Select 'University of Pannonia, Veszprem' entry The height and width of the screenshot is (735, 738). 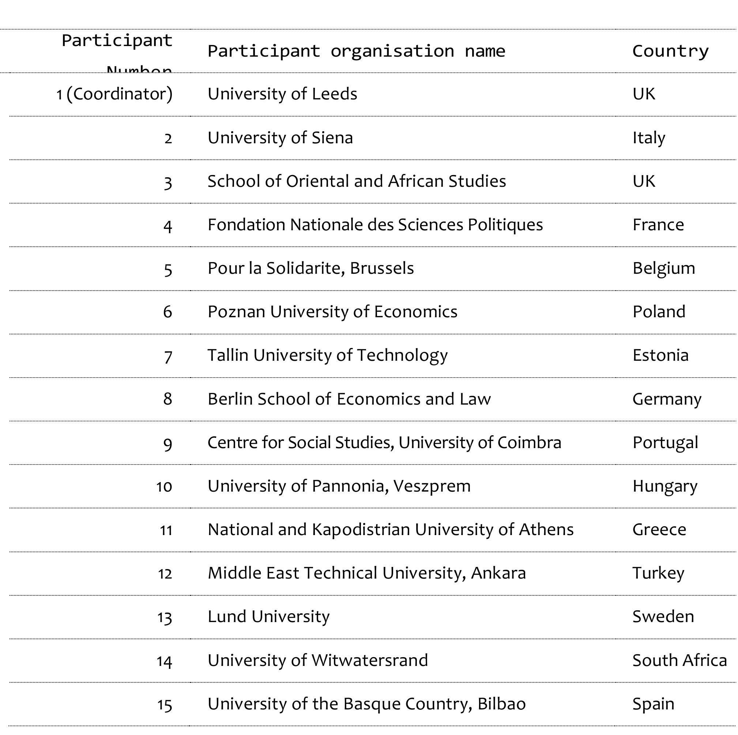pos(339,486)
